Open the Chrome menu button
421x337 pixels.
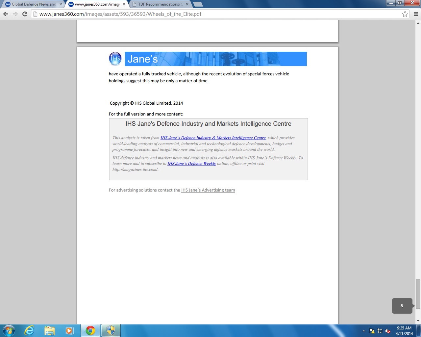tap(416, 14)
